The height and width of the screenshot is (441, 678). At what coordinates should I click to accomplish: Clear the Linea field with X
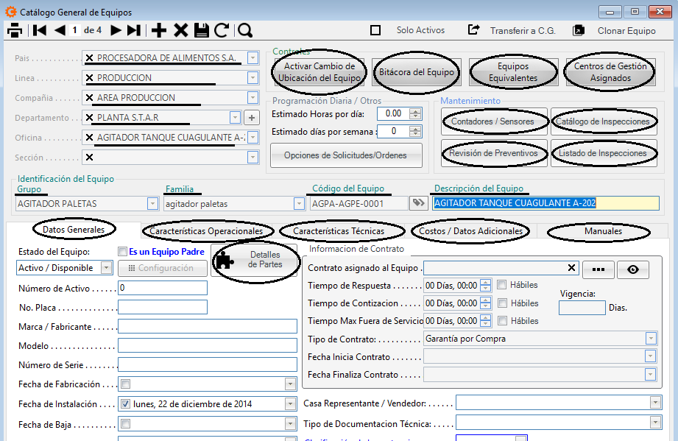click(90, 78)
